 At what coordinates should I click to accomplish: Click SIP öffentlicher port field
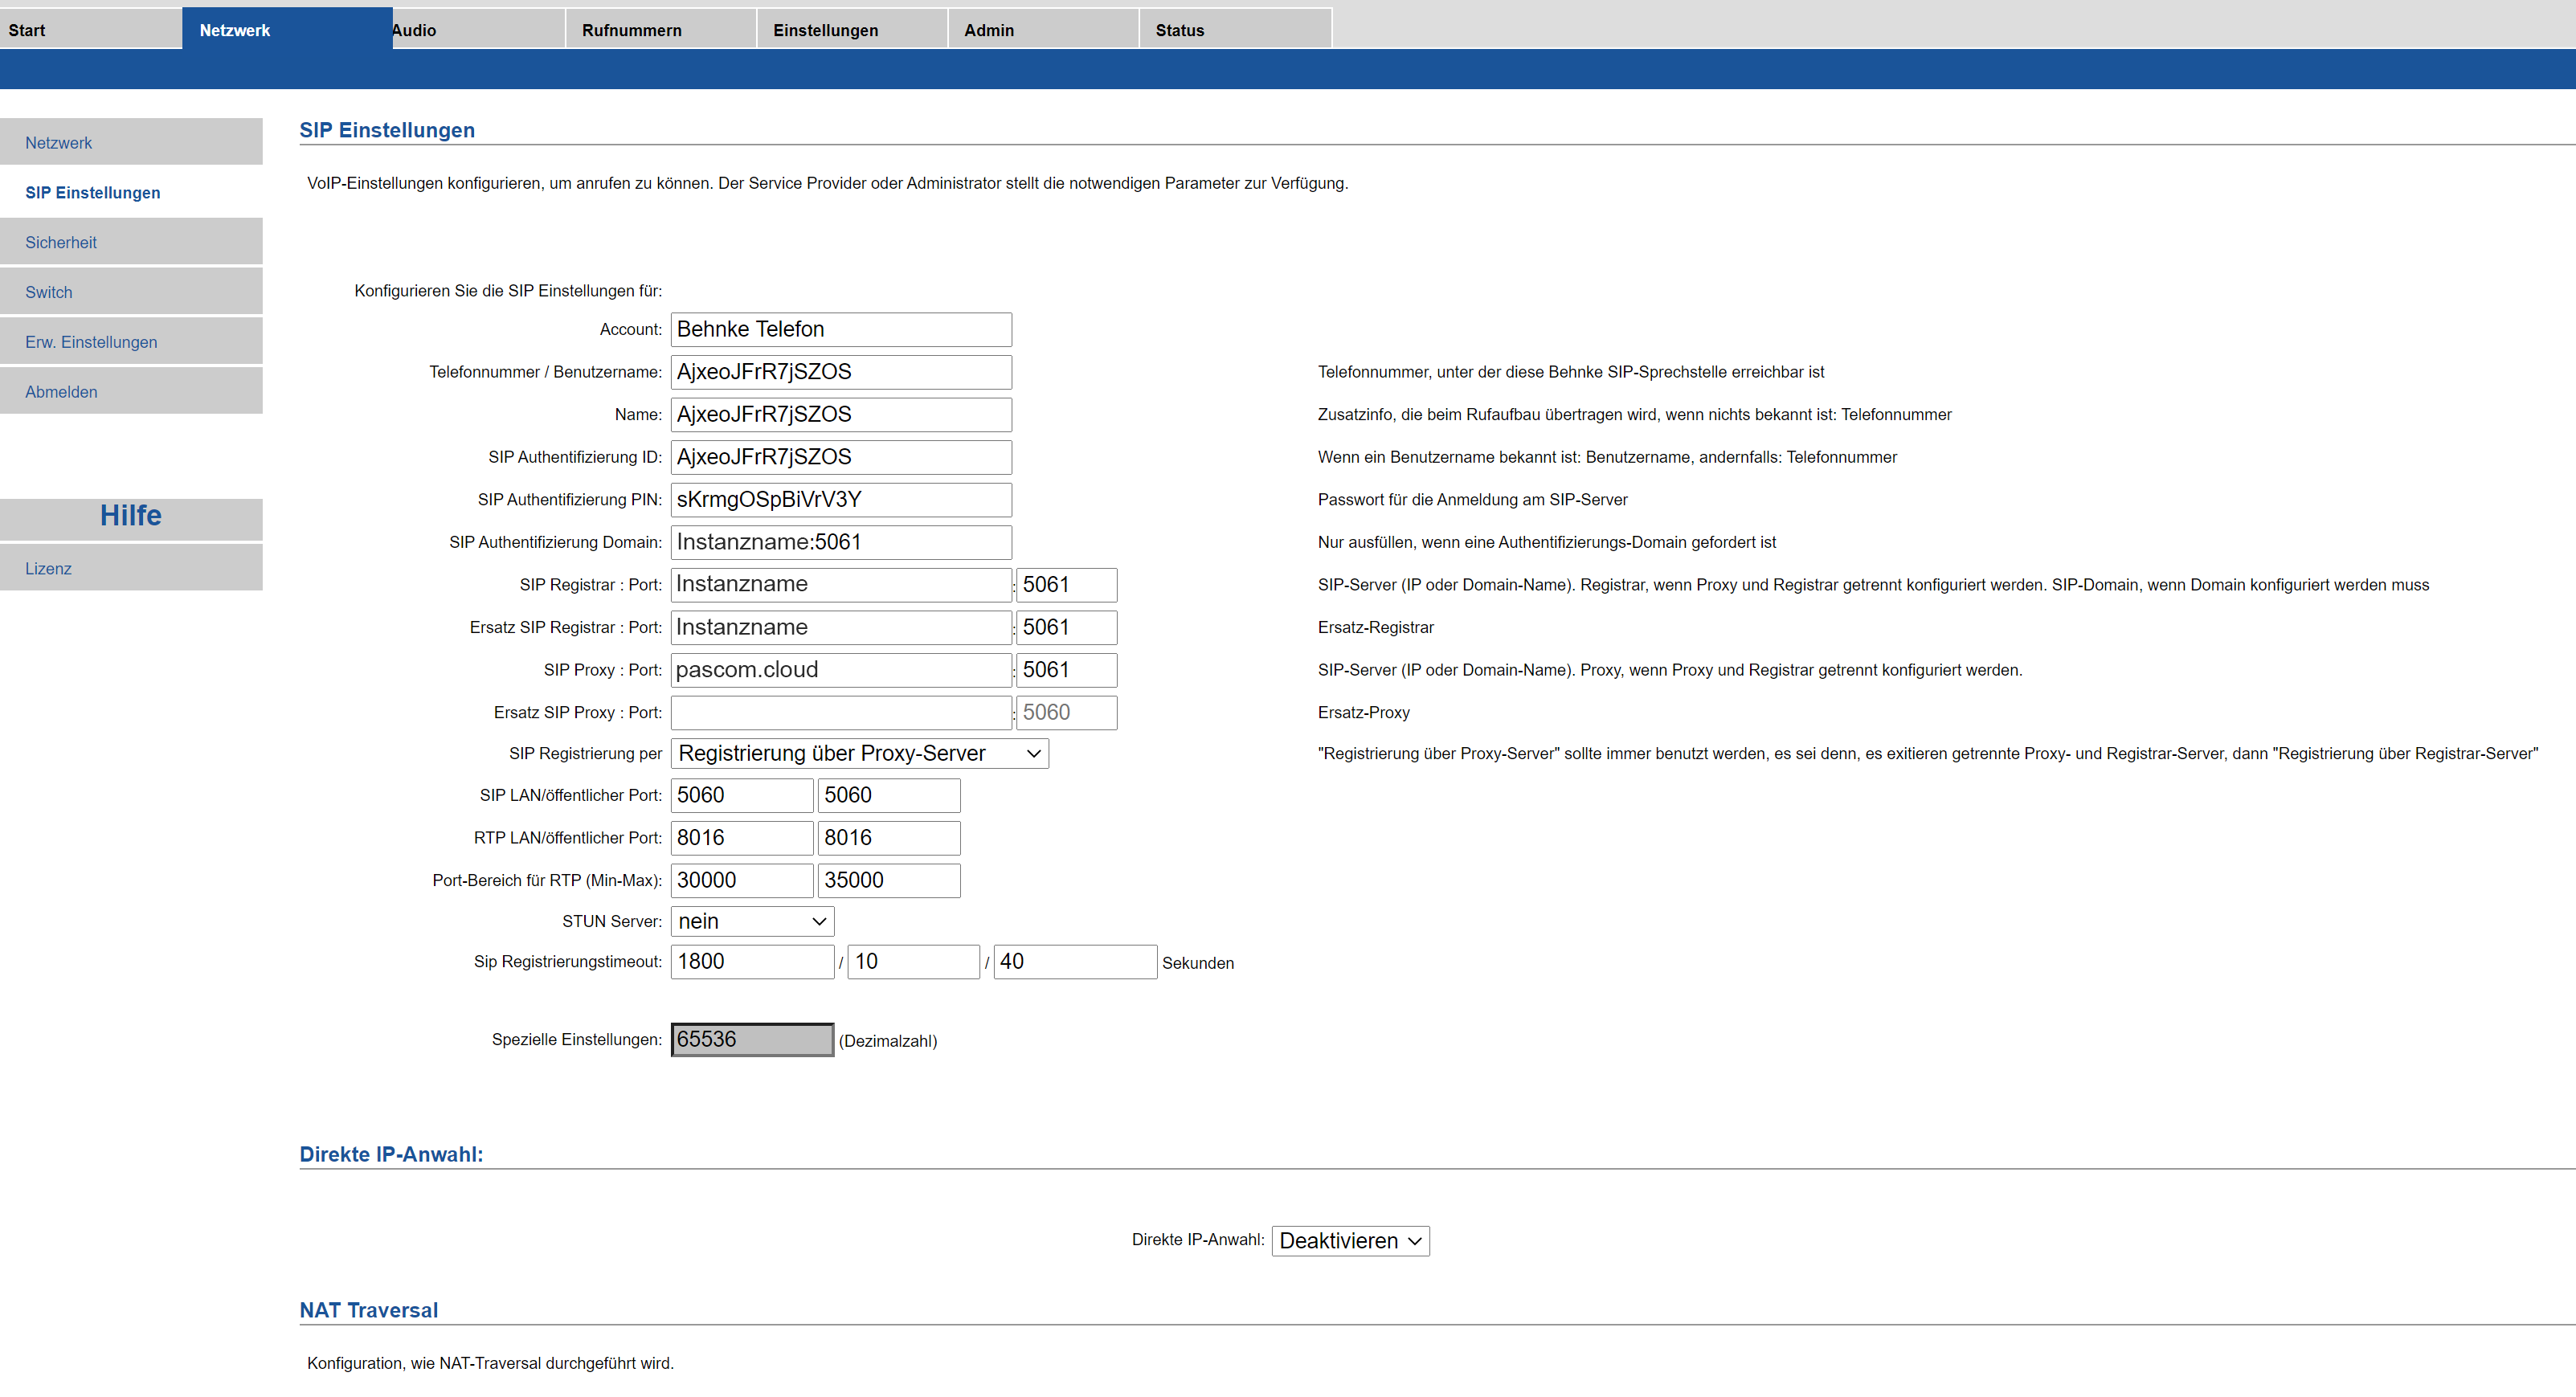(x=889, y=795)
